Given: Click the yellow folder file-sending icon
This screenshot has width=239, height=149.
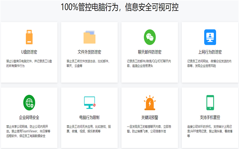Looking at the screenshot, I should point(90,37).
